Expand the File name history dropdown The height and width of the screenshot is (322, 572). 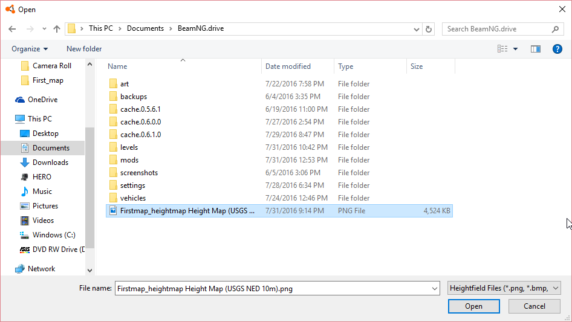[x=435, y=288]
